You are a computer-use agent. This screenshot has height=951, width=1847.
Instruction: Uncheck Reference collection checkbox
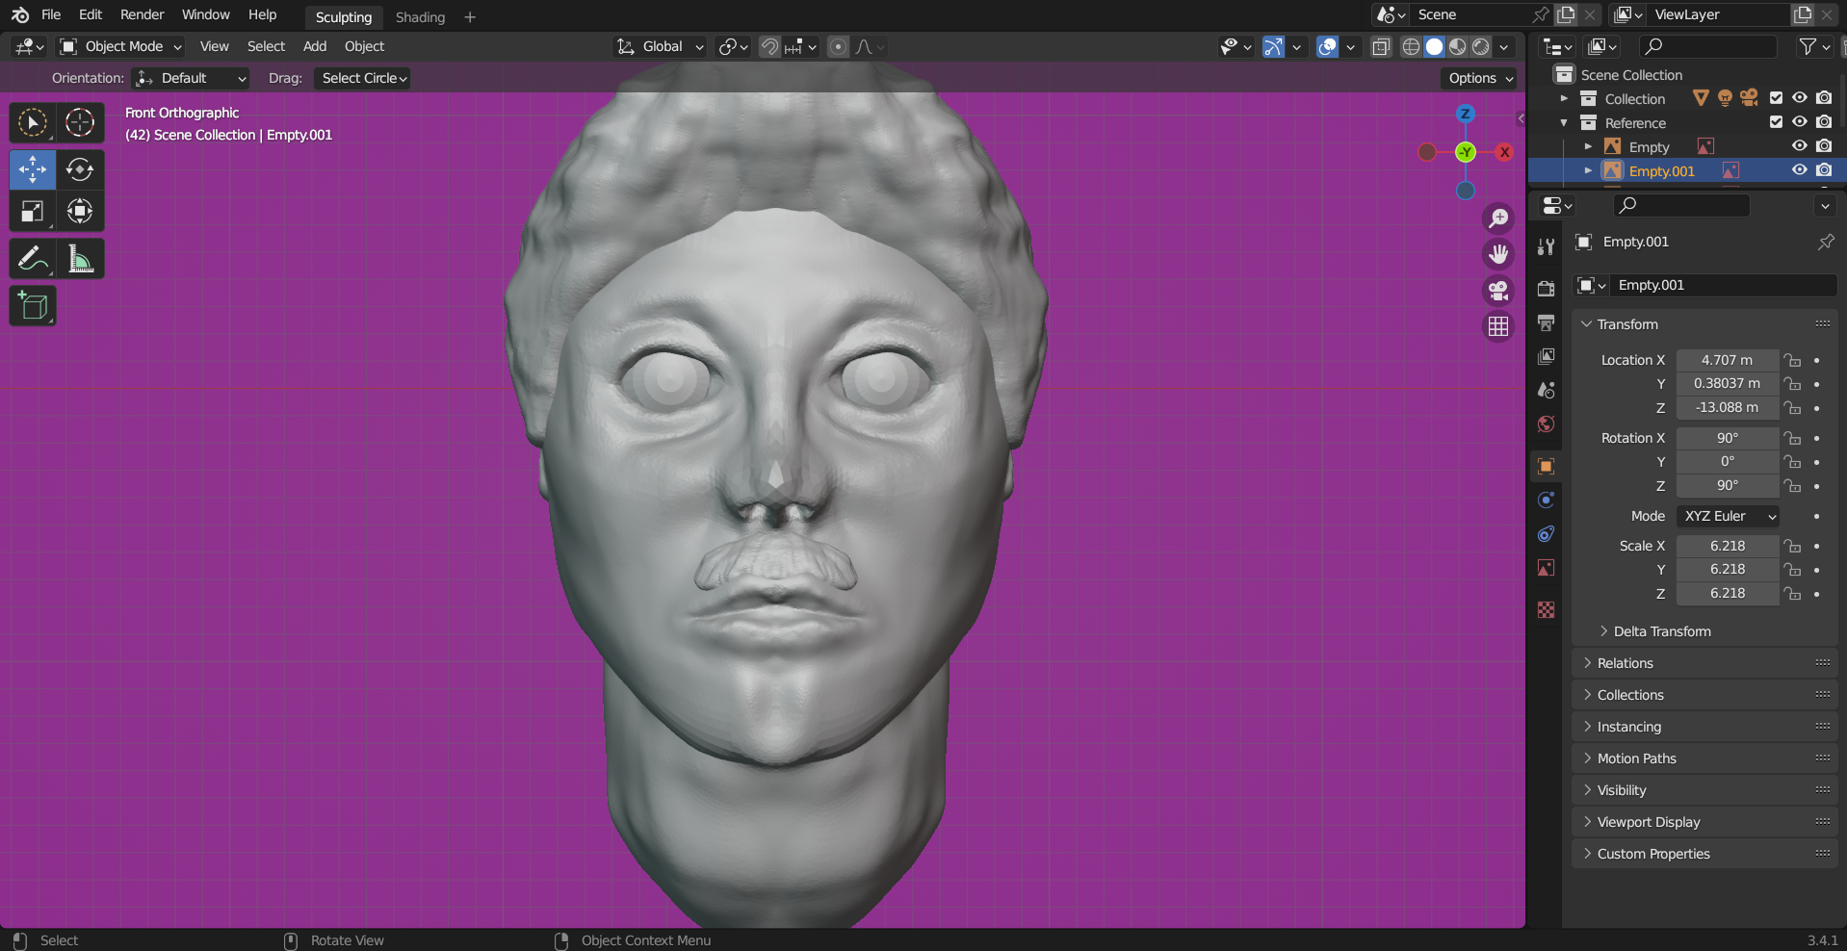tap(1776, 122)
